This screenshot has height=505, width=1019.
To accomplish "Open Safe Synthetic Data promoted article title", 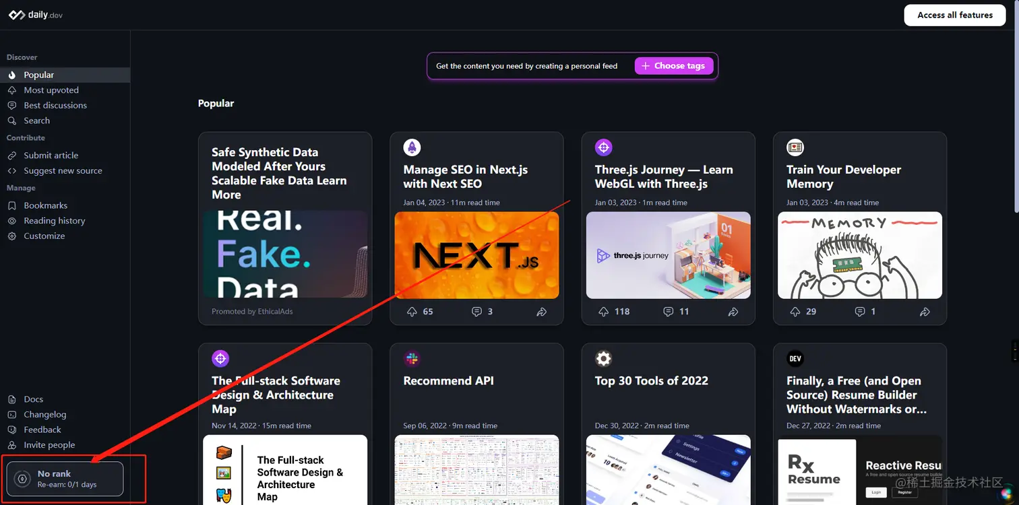I will pyautogui.click(x=279, y=173).
